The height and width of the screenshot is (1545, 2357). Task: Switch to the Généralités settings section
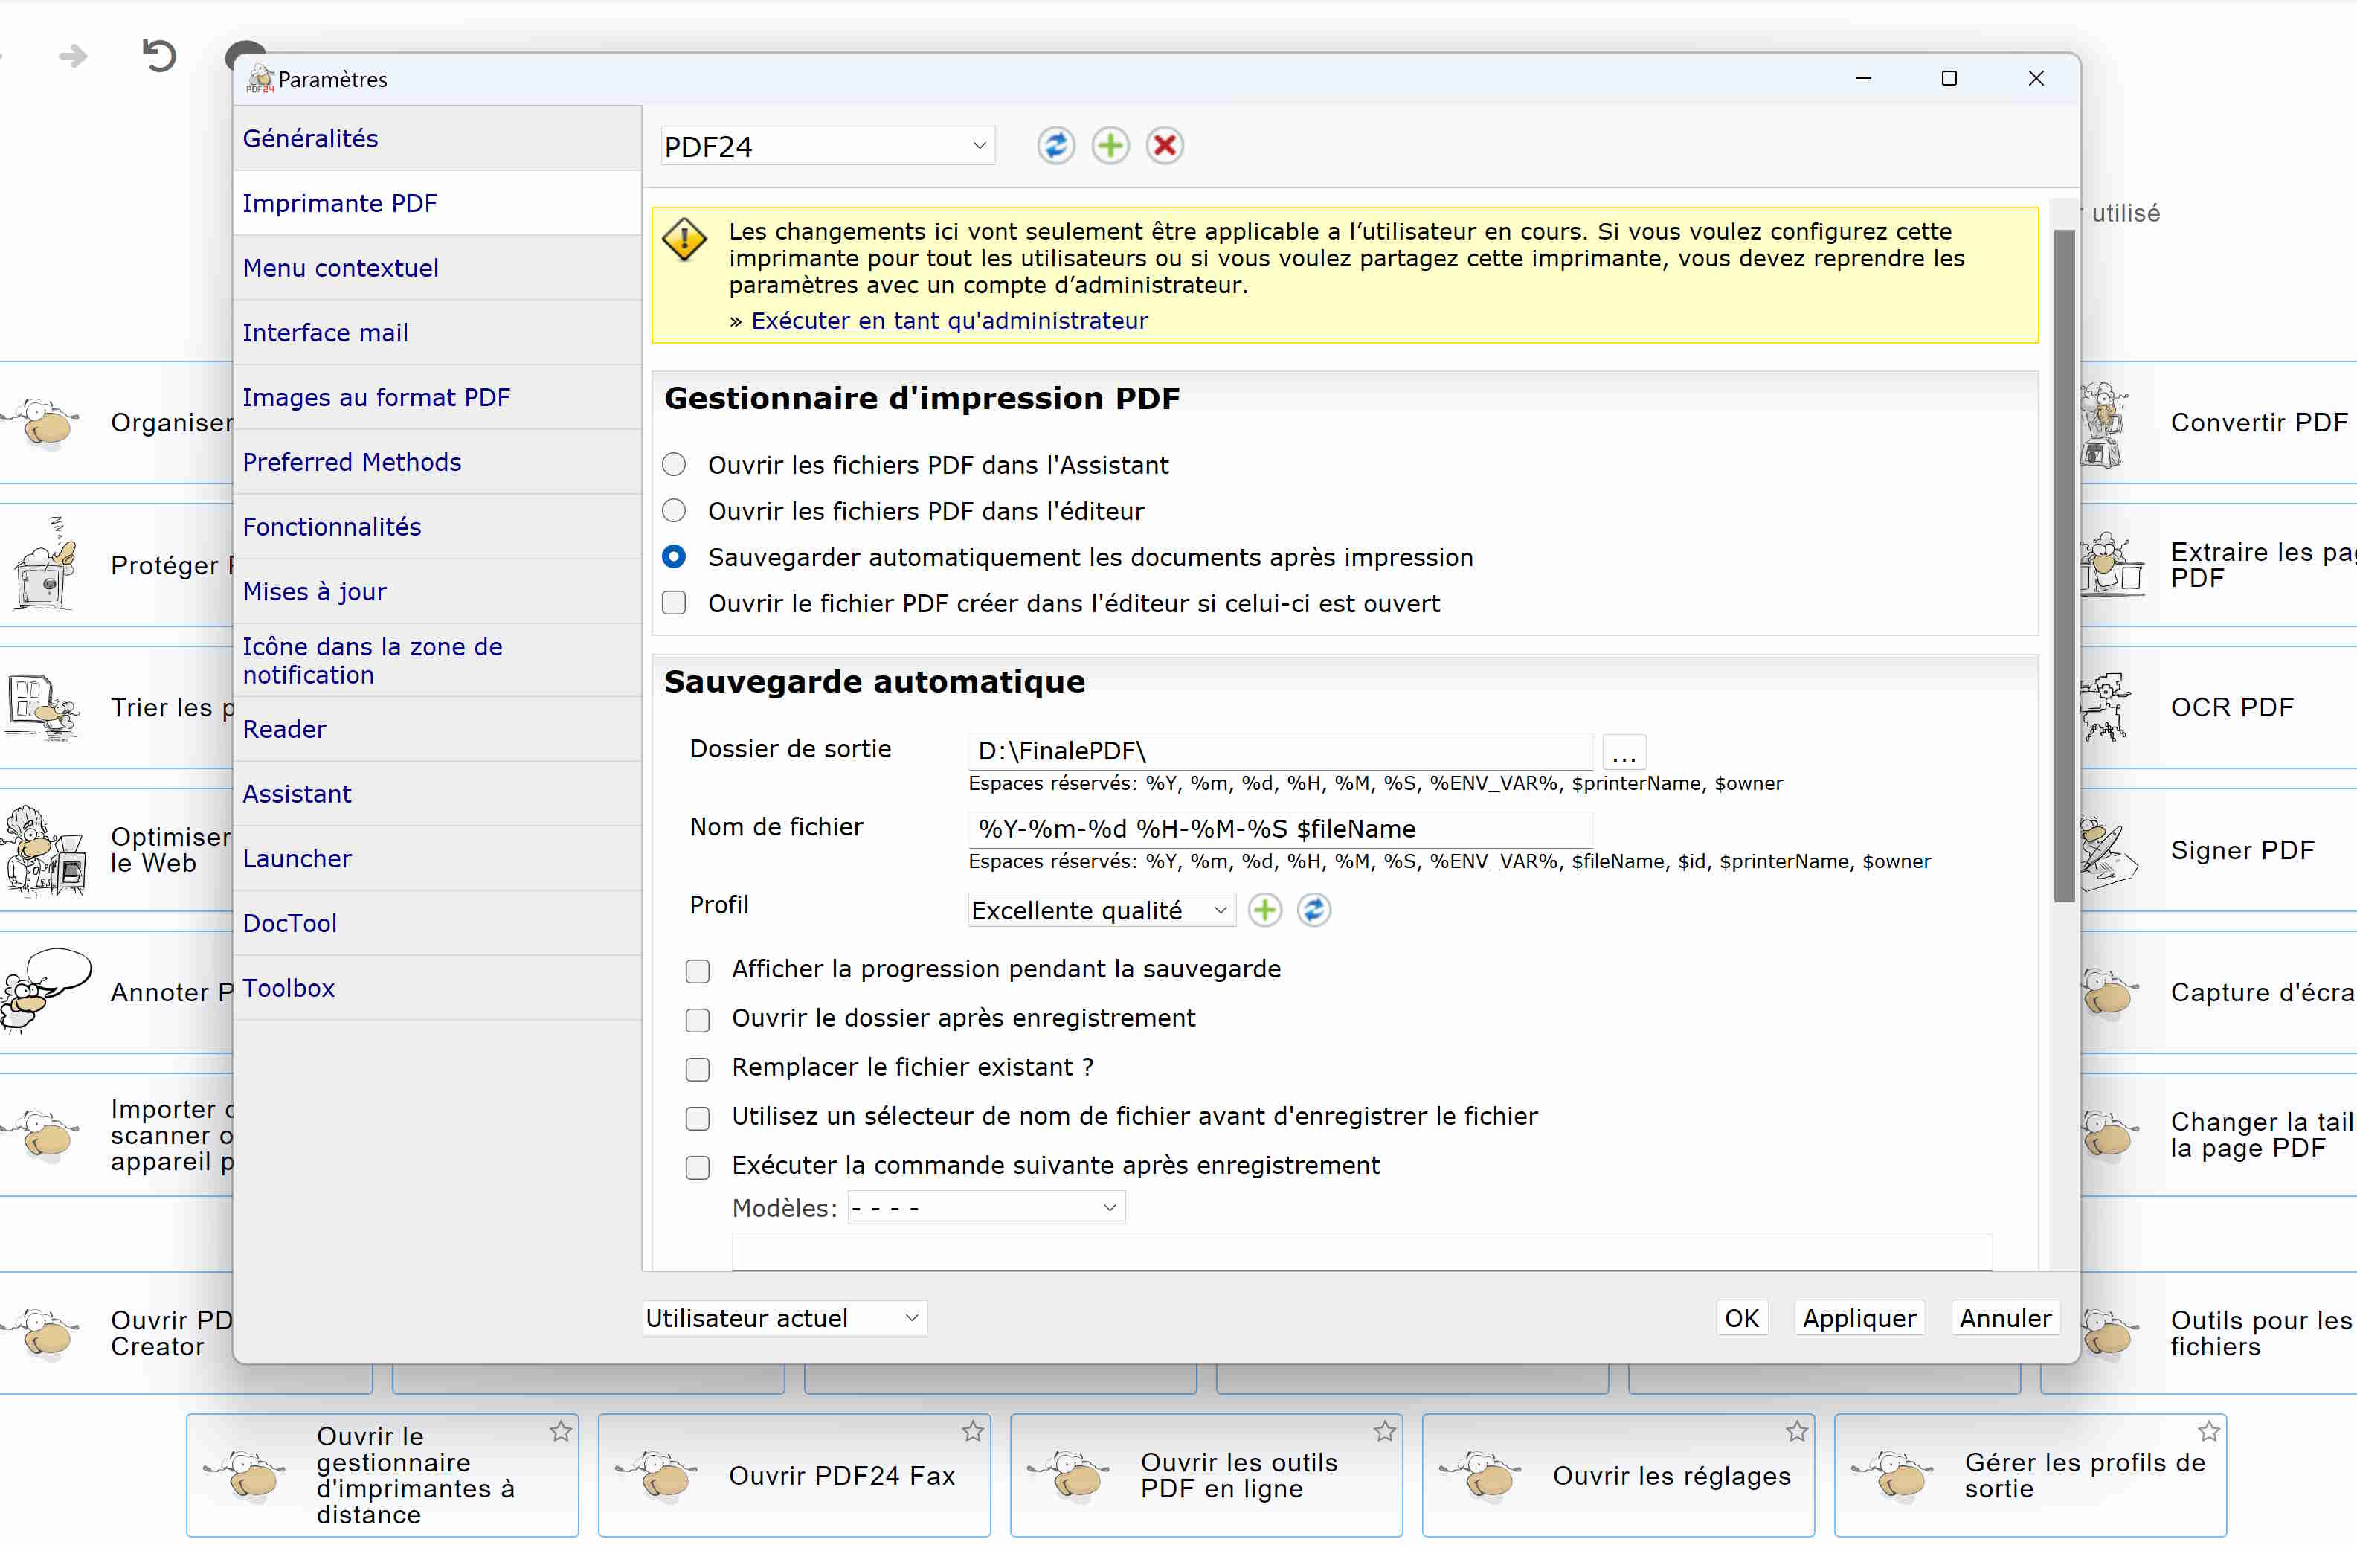tap(311, 138)
